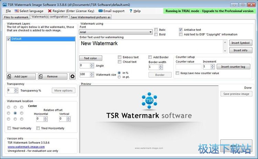Select top-center watermark location
This screenshot has width=258, height=159.
click(15, 107)
